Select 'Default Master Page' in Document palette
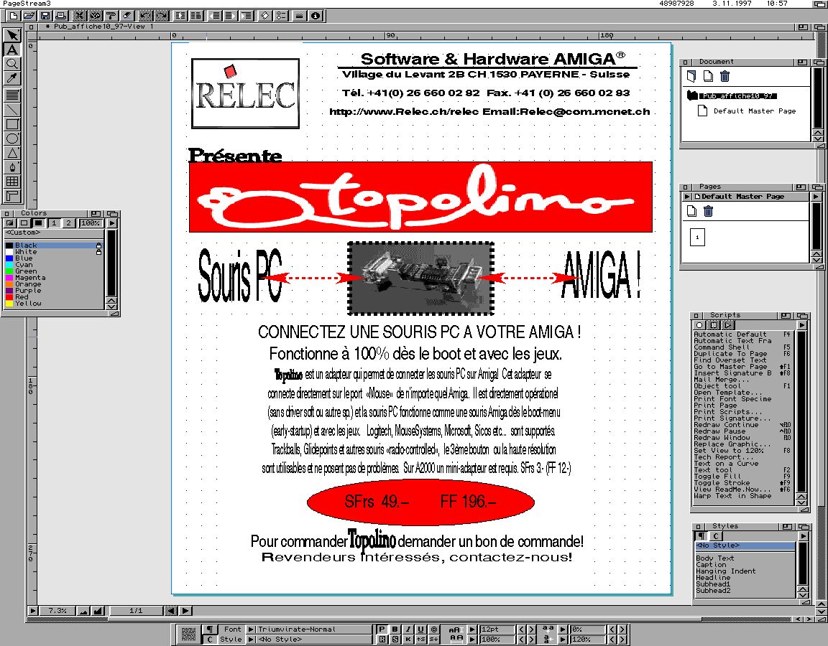Image resolution: width=828 pixels, height=646 pixels. click(754, 111)
